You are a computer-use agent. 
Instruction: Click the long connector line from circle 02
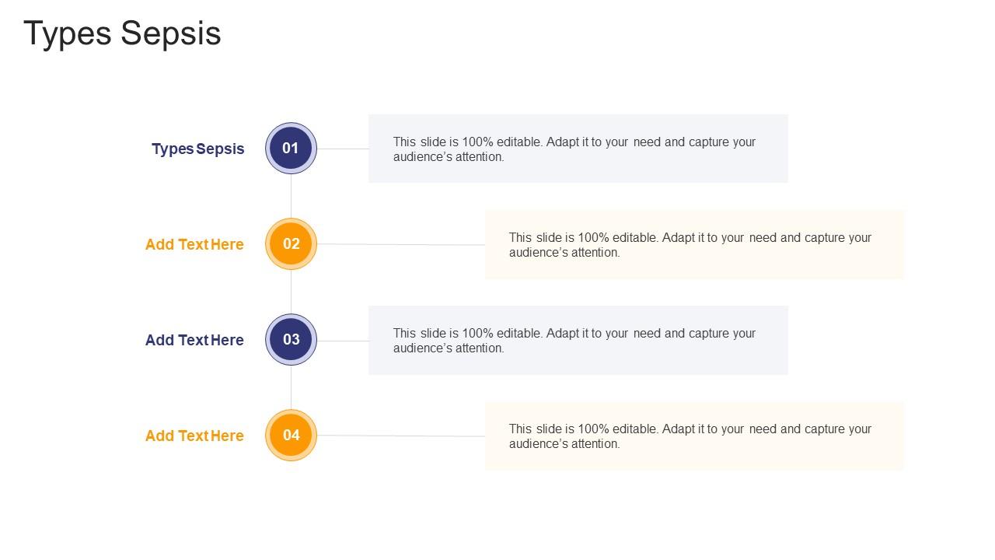[x=401, y=244]
